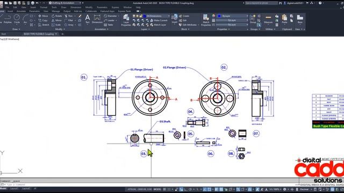Expand the Properties panel title
The width and height of the screenshot is (344, 193).
224,29
